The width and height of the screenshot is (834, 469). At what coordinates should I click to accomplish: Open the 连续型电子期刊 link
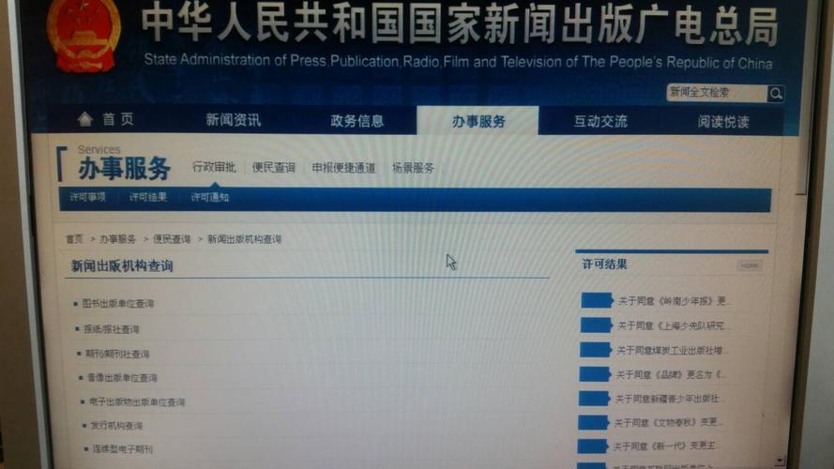[122, 448]
